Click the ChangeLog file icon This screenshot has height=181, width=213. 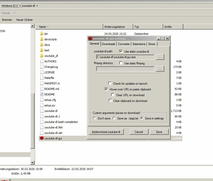click(x=42, y=67)
